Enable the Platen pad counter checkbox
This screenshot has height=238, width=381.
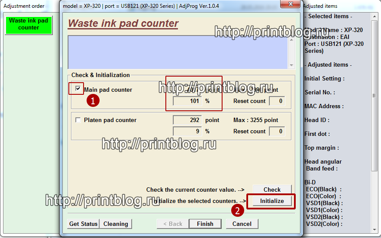click(78, 120)
